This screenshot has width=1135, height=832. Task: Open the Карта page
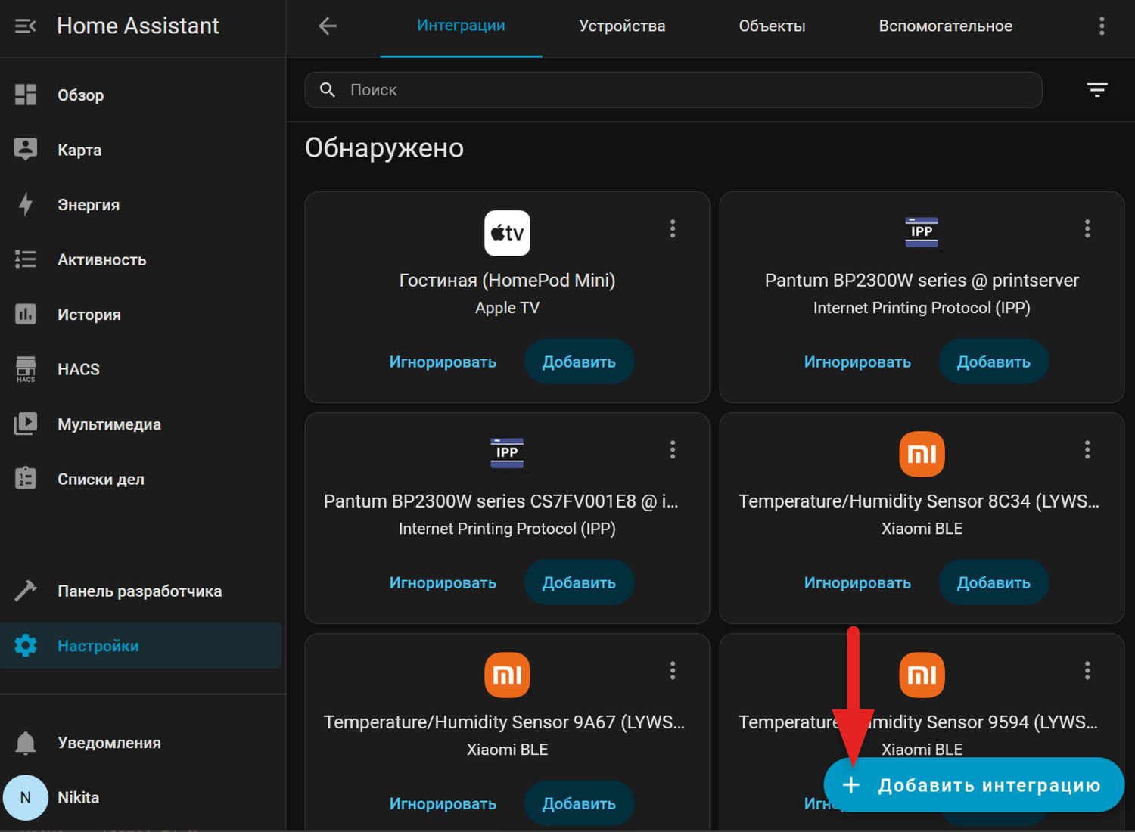[79, 150]
